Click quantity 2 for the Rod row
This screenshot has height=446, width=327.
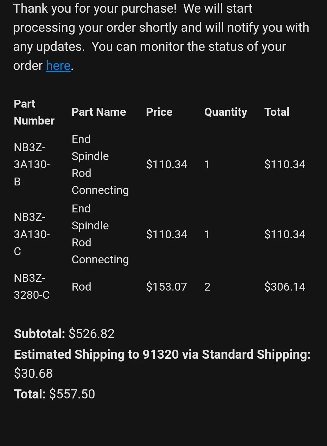[x=207, y=287]
